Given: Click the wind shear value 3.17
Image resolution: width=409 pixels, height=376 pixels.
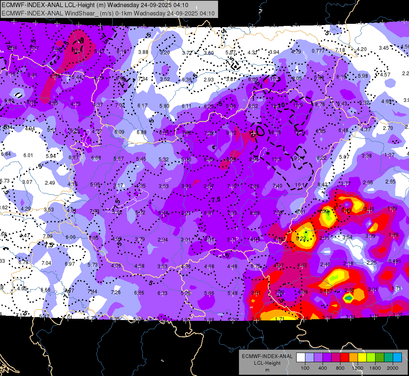Looking at the screenshot, I should 118,185.
